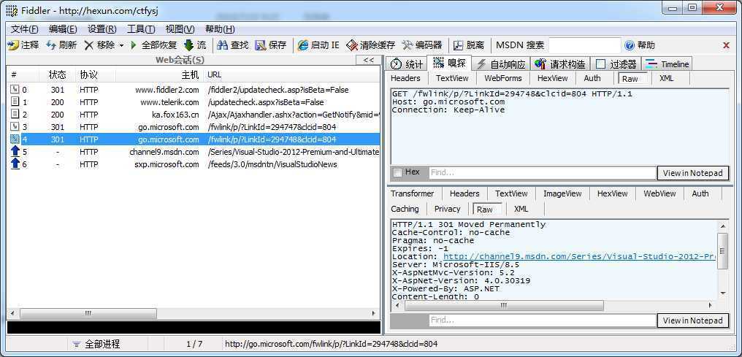The image size is (742, 357).
Task: Click the black QuickExec command box
Action: pos(194,328)
